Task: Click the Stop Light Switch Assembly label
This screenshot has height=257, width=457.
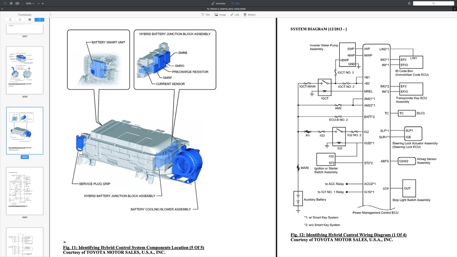Action: 411,200
